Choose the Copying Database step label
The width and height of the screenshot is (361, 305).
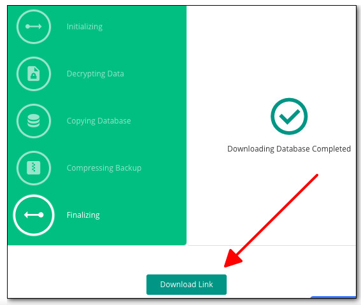click(x=99, y=121)
